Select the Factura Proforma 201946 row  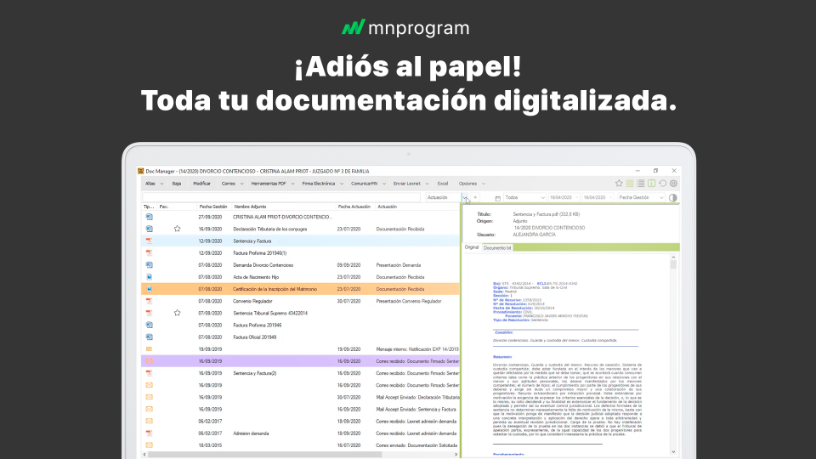point(300,325)
